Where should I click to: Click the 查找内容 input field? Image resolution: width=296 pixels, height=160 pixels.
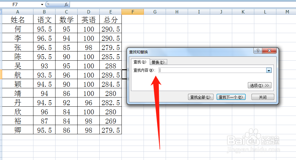[213, 70]
